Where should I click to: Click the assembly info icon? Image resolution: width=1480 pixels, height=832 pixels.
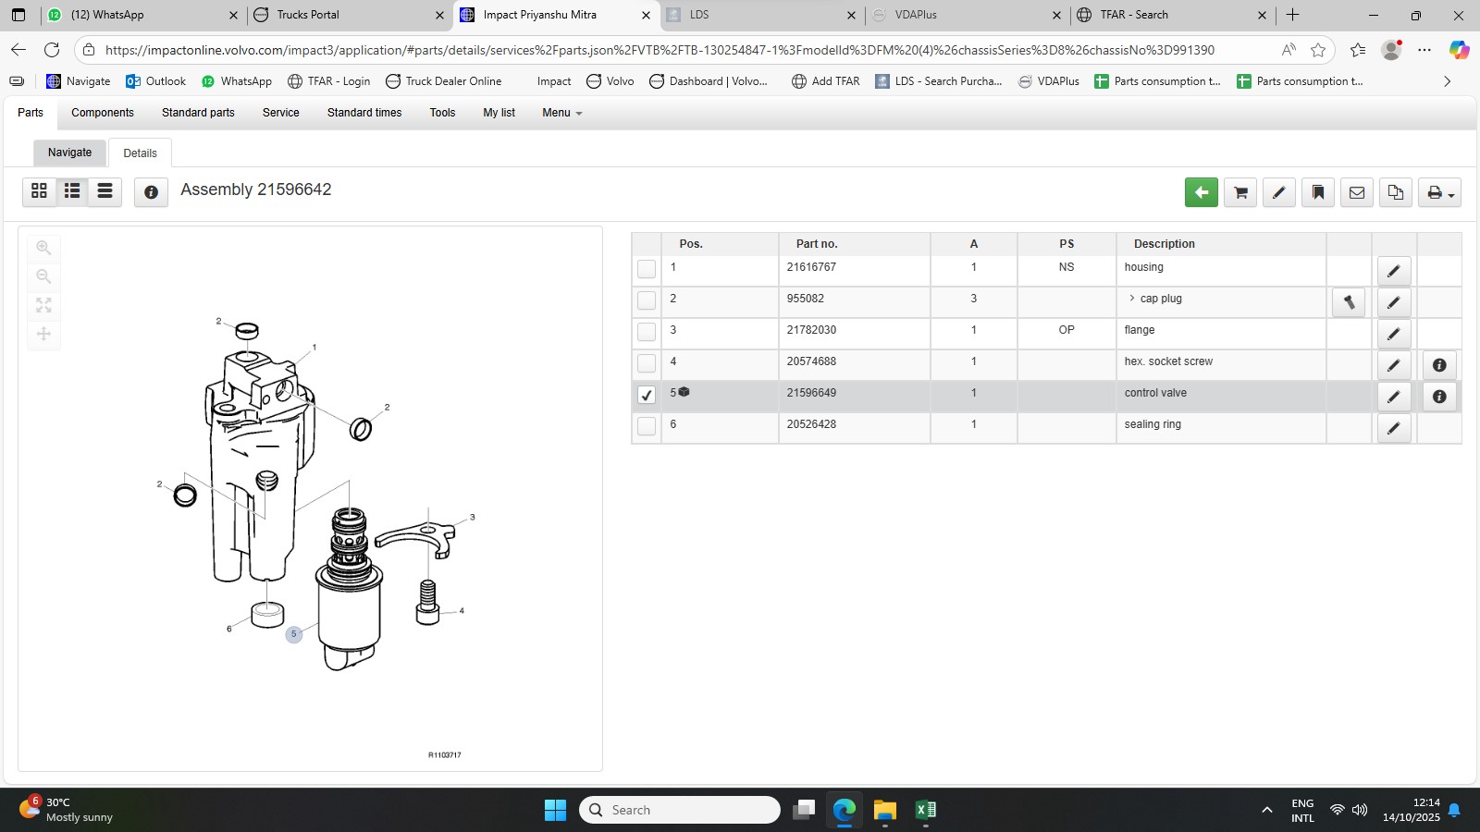tap(151, 192)
